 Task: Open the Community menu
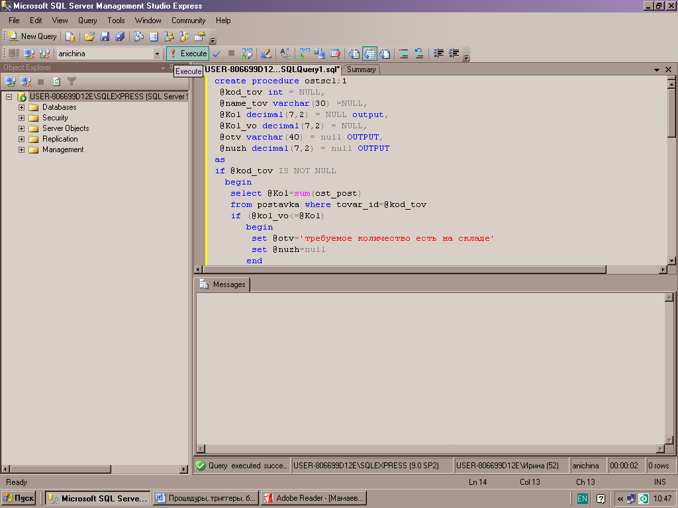[189, 21]
